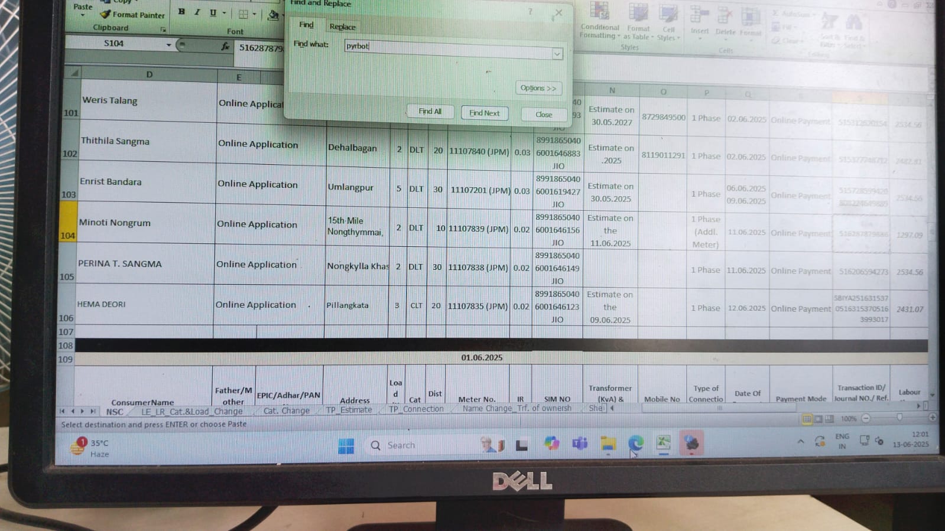Select cell containing Thithila Sangma

point(148,141)
